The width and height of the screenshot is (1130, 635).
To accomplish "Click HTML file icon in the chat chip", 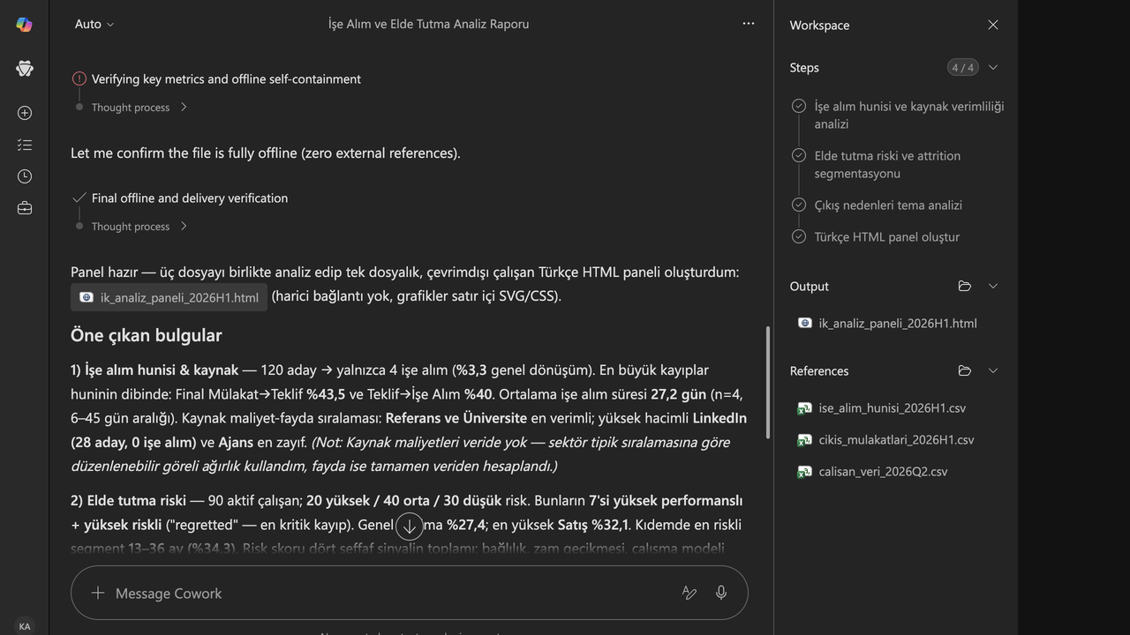I will click(87, 297).
